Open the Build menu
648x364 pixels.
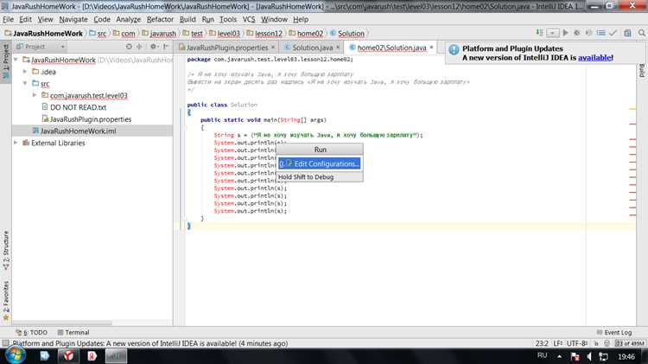(x=187, y=19)
